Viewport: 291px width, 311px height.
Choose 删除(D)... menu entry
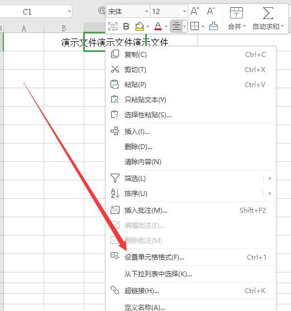click(190, 147)
